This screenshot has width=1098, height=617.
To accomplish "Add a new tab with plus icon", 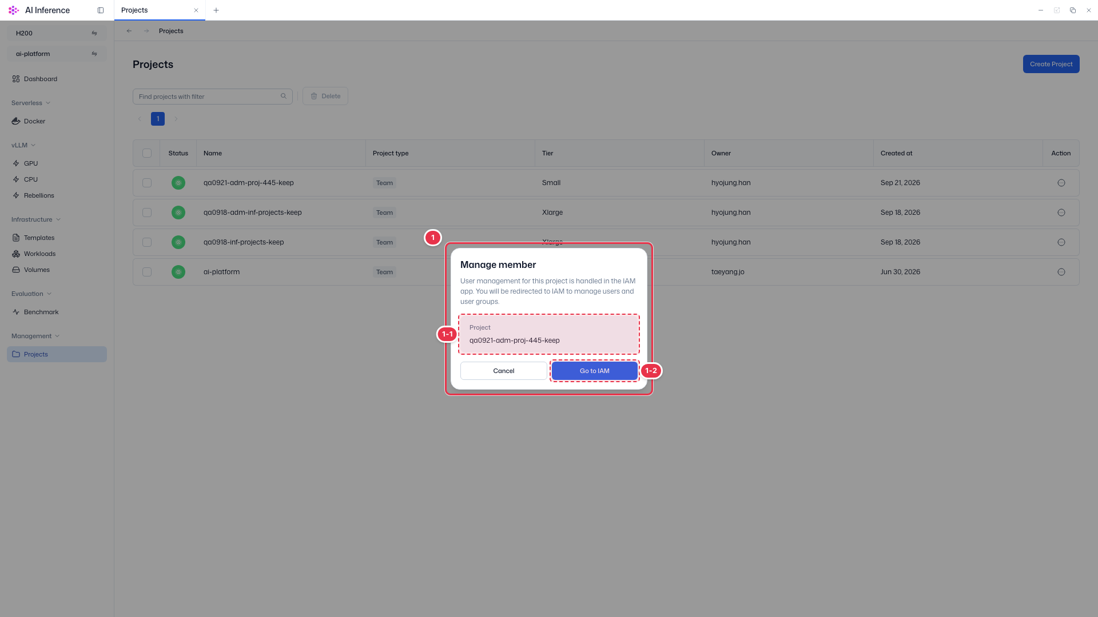I will pos(216,10).
